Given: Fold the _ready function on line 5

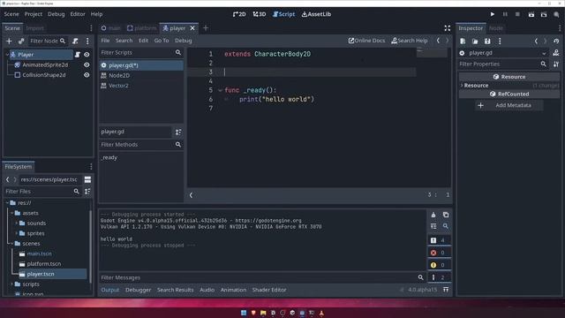Looking at the screenshot, I should pos(220,90).
